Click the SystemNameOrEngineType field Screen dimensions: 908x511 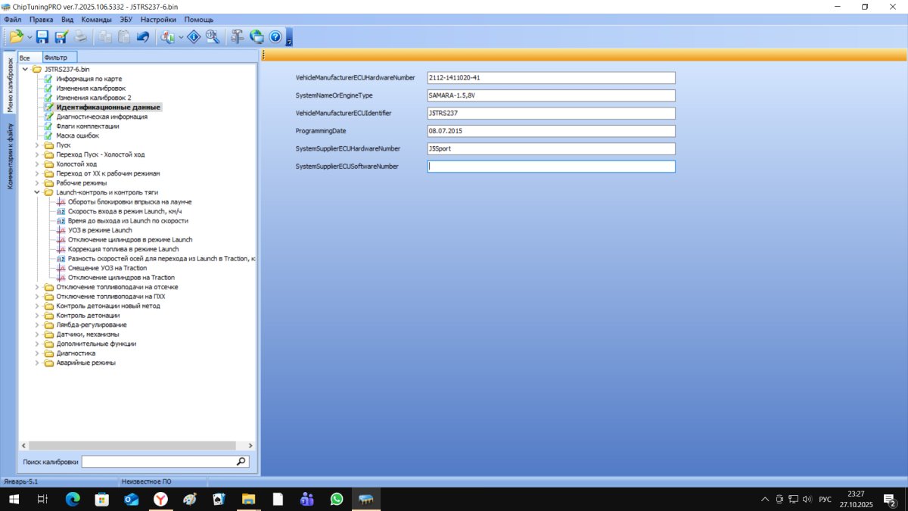[551, 95]
